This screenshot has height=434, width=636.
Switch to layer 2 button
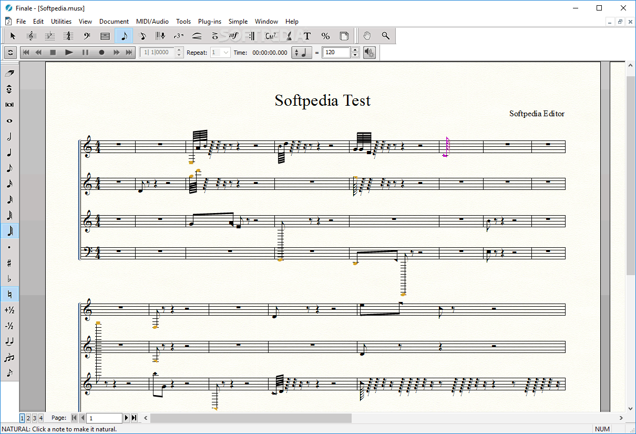pyautogui.click(x=28, y=418)
